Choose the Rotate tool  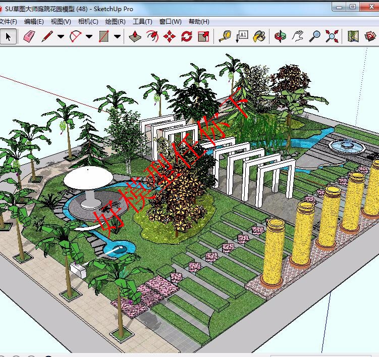[187, 36]
